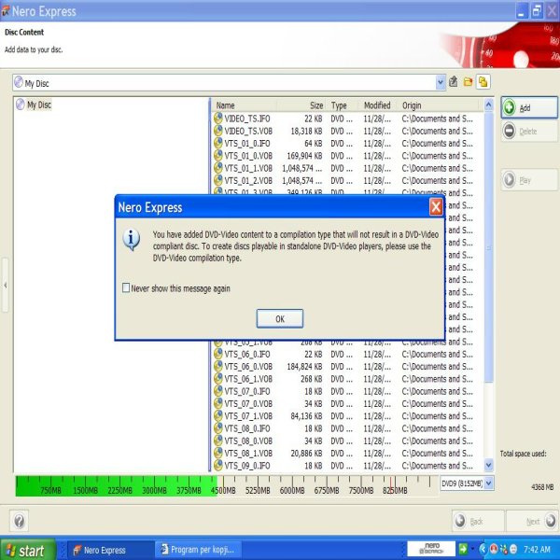Click the create new folder icon
The width and height of the screenshot is (560, 560).
[468, 82]
